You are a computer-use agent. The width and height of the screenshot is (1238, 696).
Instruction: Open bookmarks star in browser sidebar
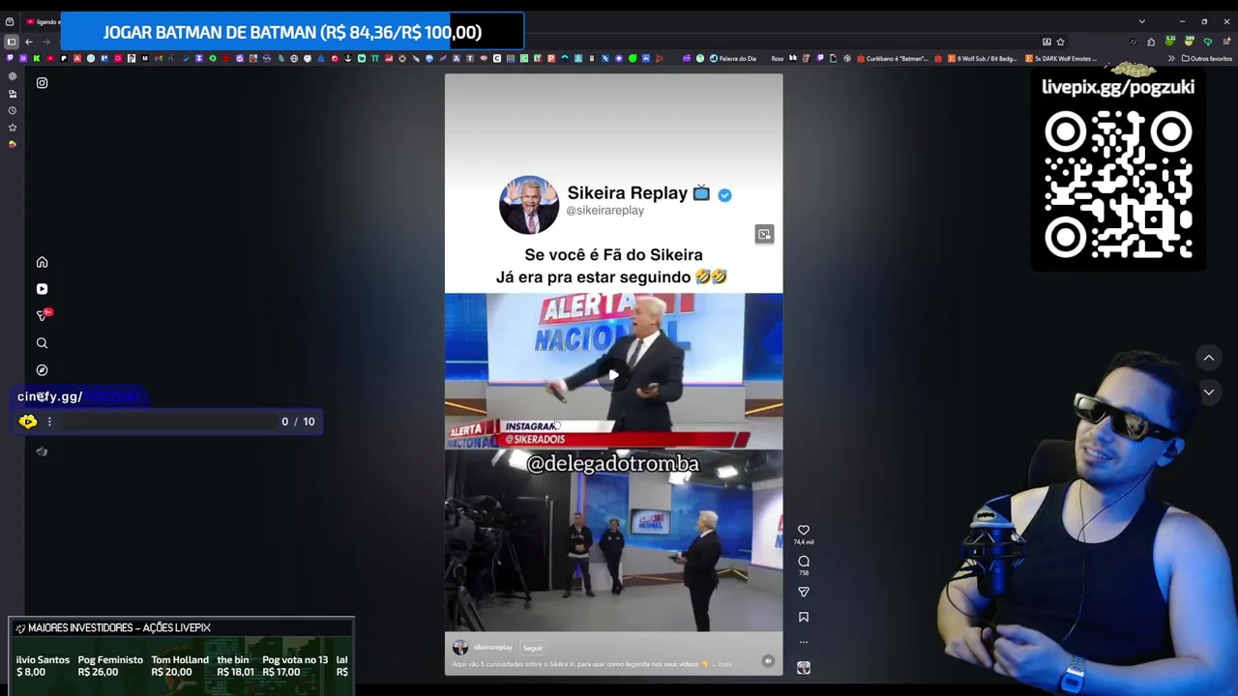click(13, 128)
